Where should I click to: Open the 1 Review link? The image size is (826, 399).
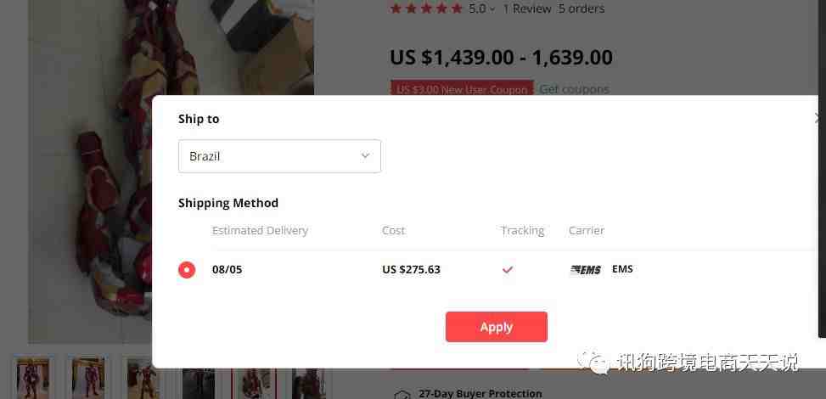pyautogui.click(x=527, y=8)
